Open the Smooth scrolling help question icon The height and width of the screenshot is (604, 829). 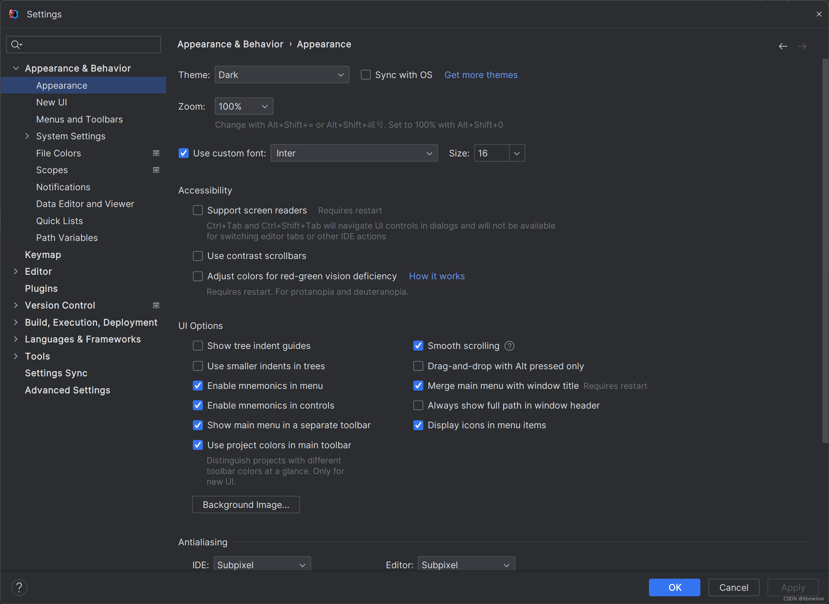509,346
